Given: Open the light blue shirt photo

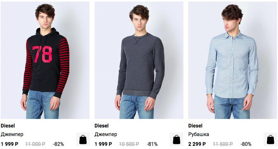Looking at the screenshot, I should tap(233, 60).
